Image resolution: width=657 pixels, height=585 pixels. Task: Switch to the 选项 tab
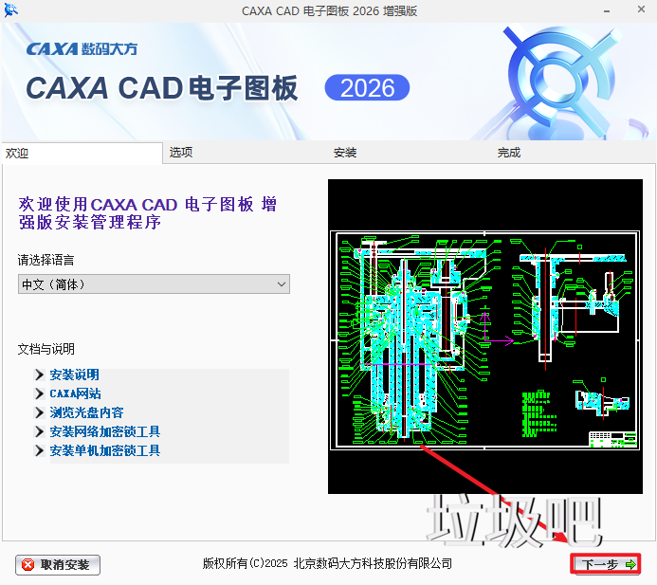pos(181,153)
